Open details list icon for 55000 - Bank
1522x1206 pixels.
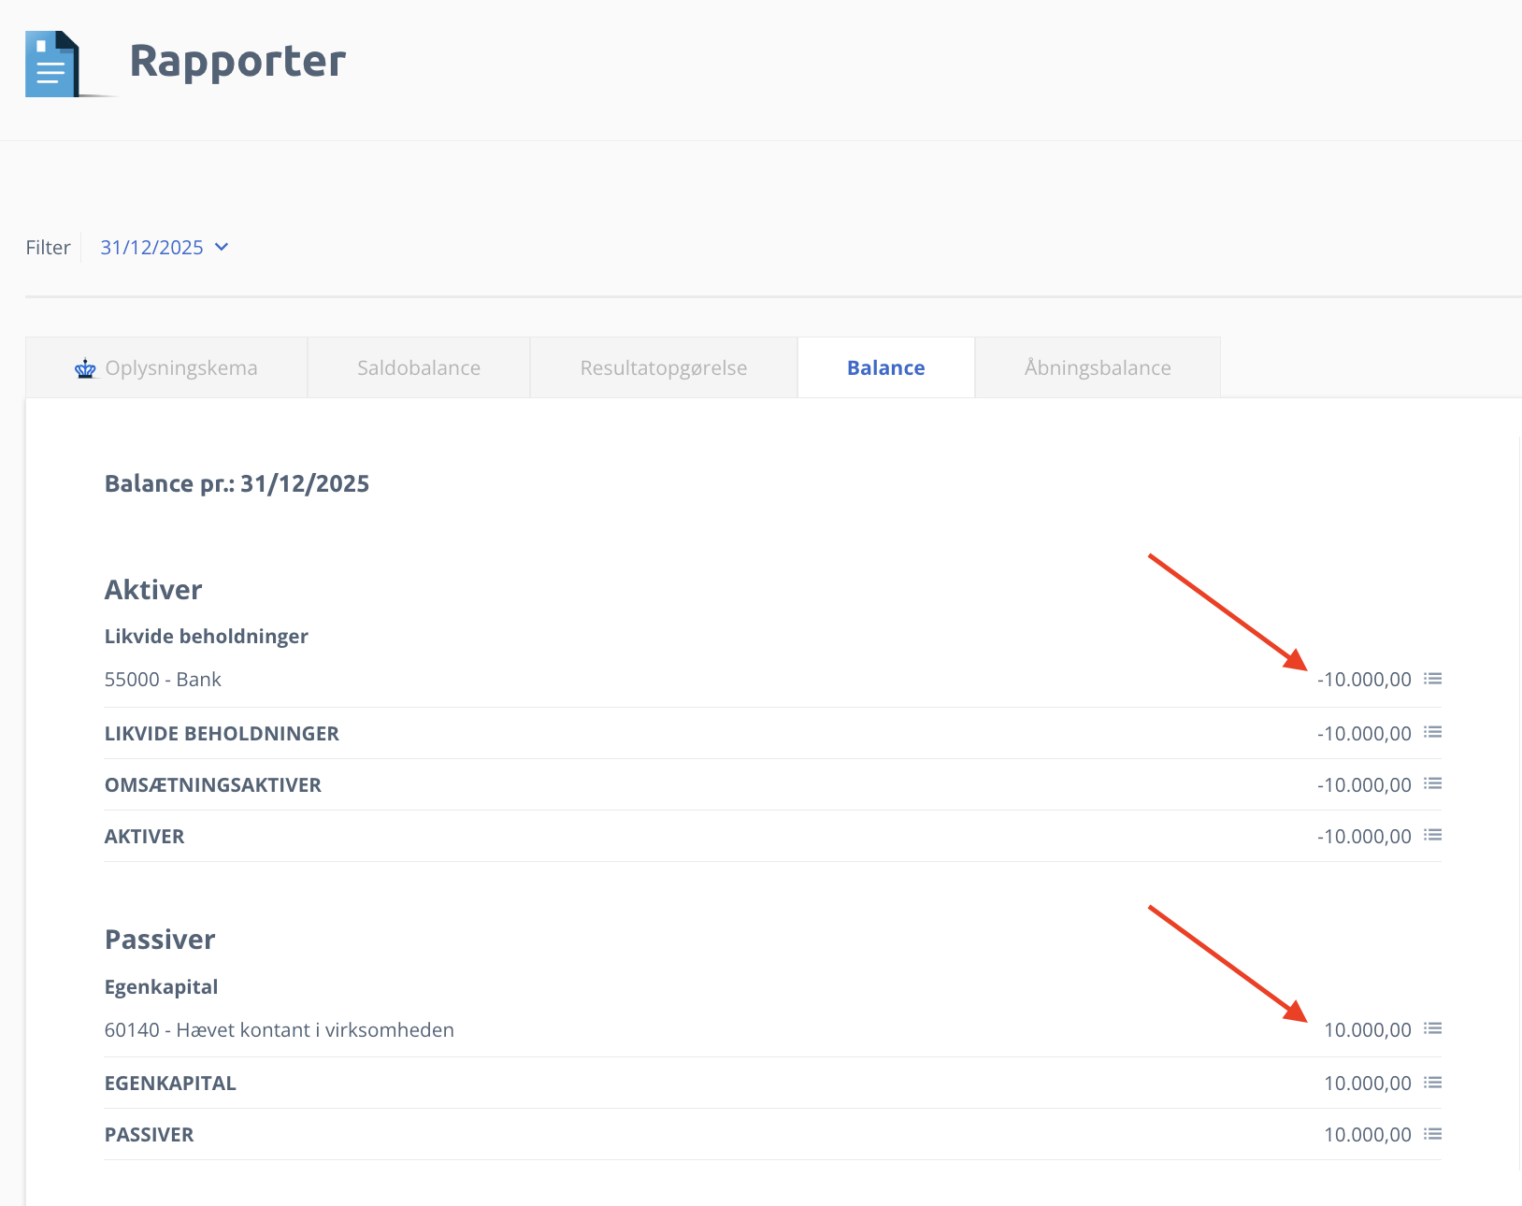1432,679
